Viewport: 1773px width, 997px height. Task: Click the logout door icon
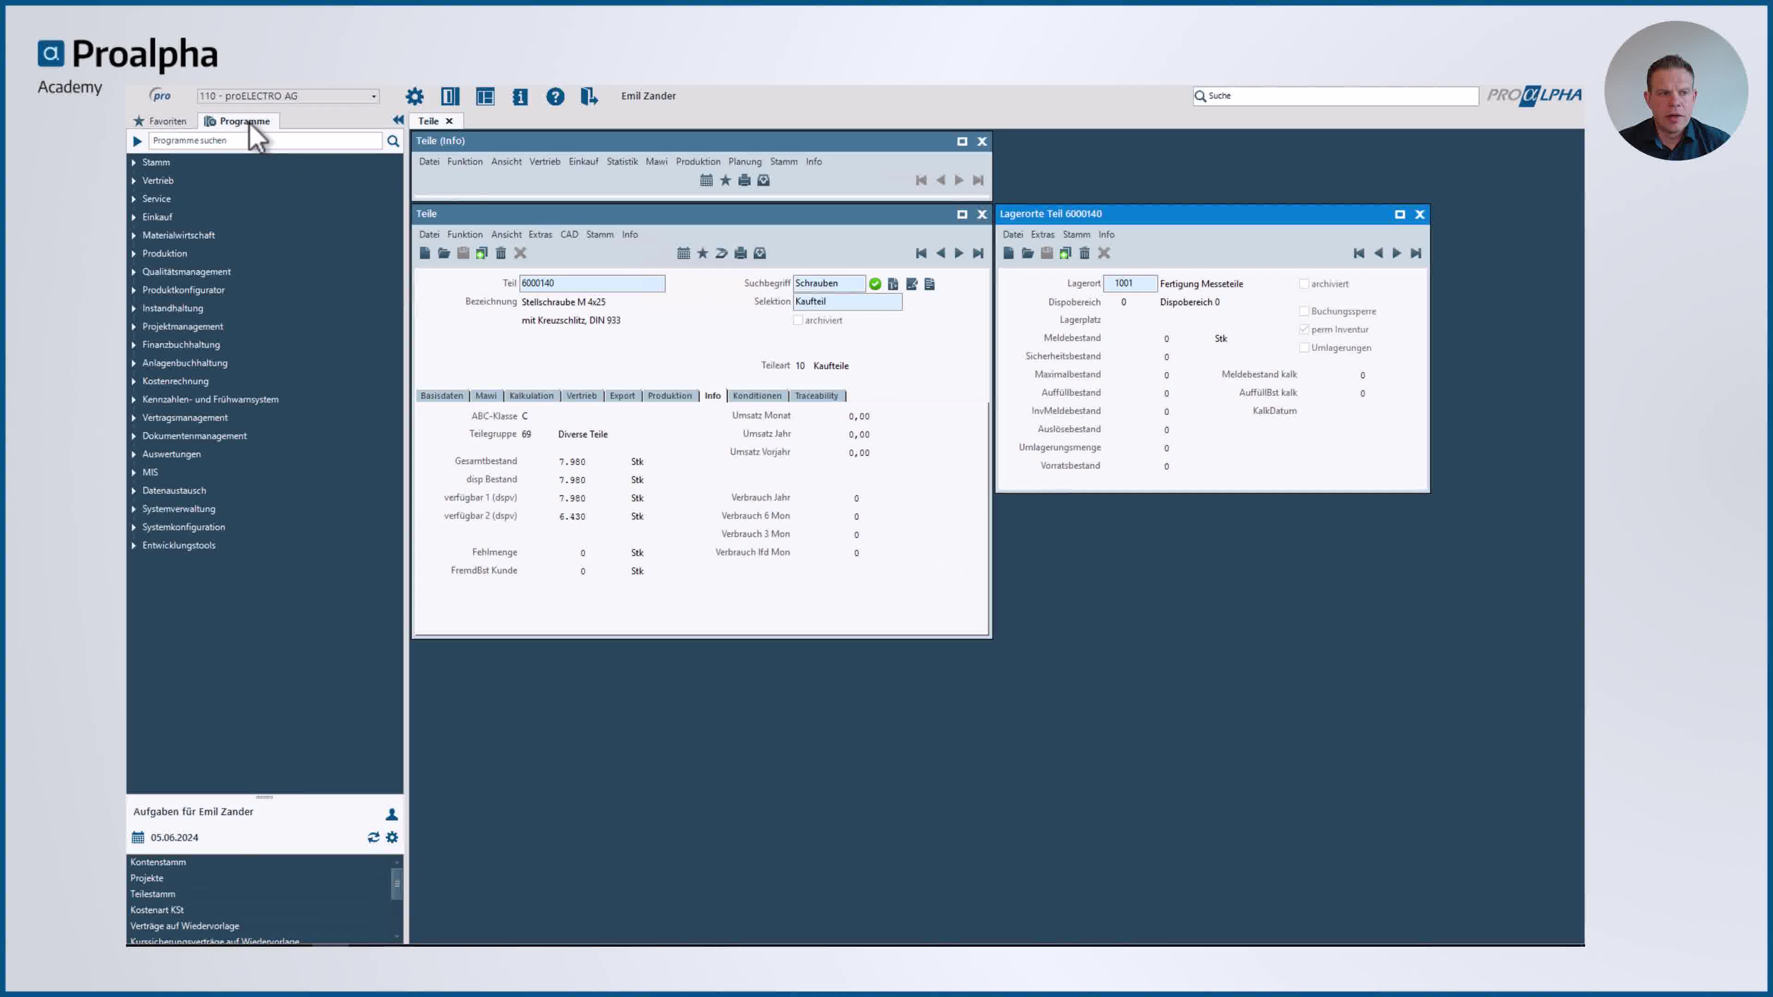(589, 96)
